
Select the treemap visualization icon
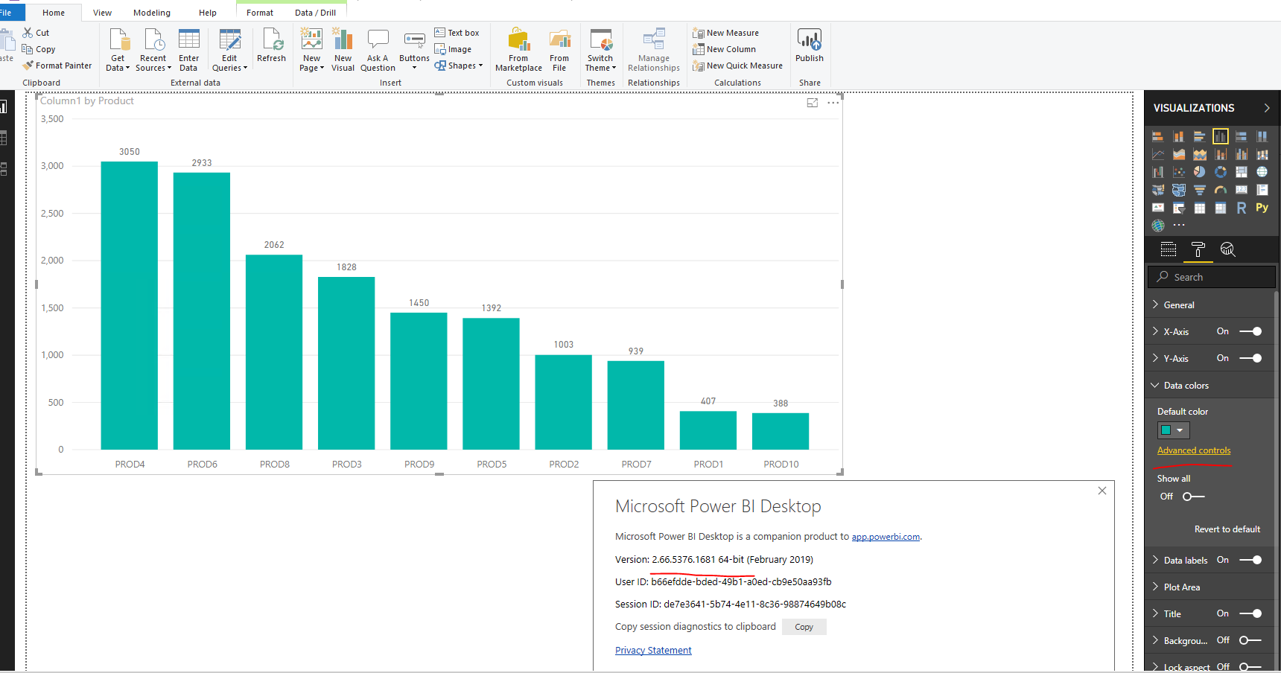[1242, 172]
